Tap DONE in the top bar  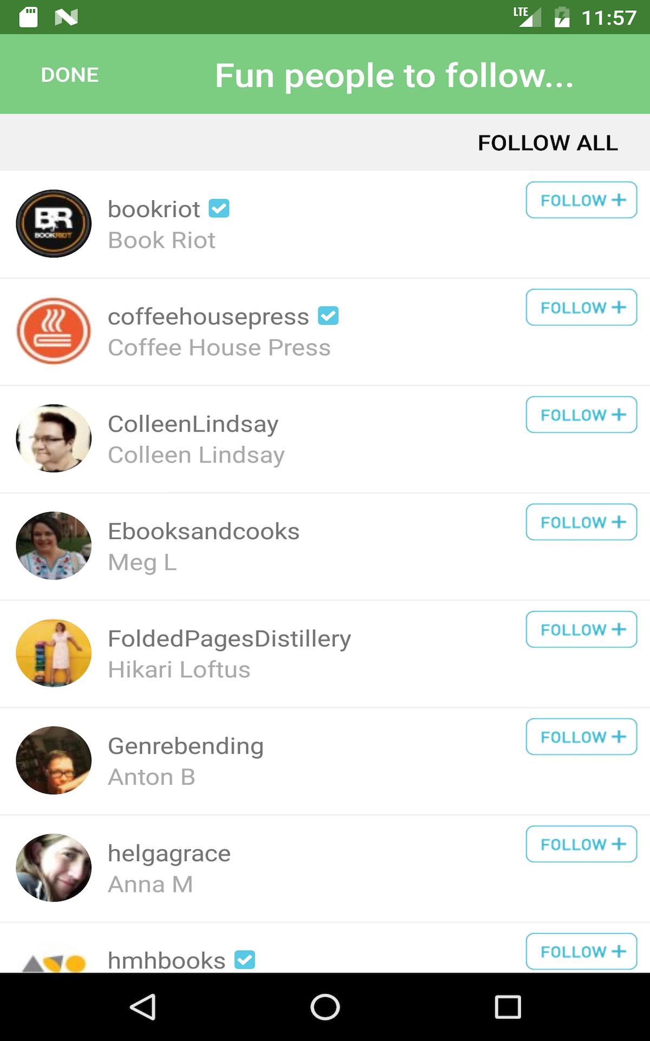pos(69,74)
